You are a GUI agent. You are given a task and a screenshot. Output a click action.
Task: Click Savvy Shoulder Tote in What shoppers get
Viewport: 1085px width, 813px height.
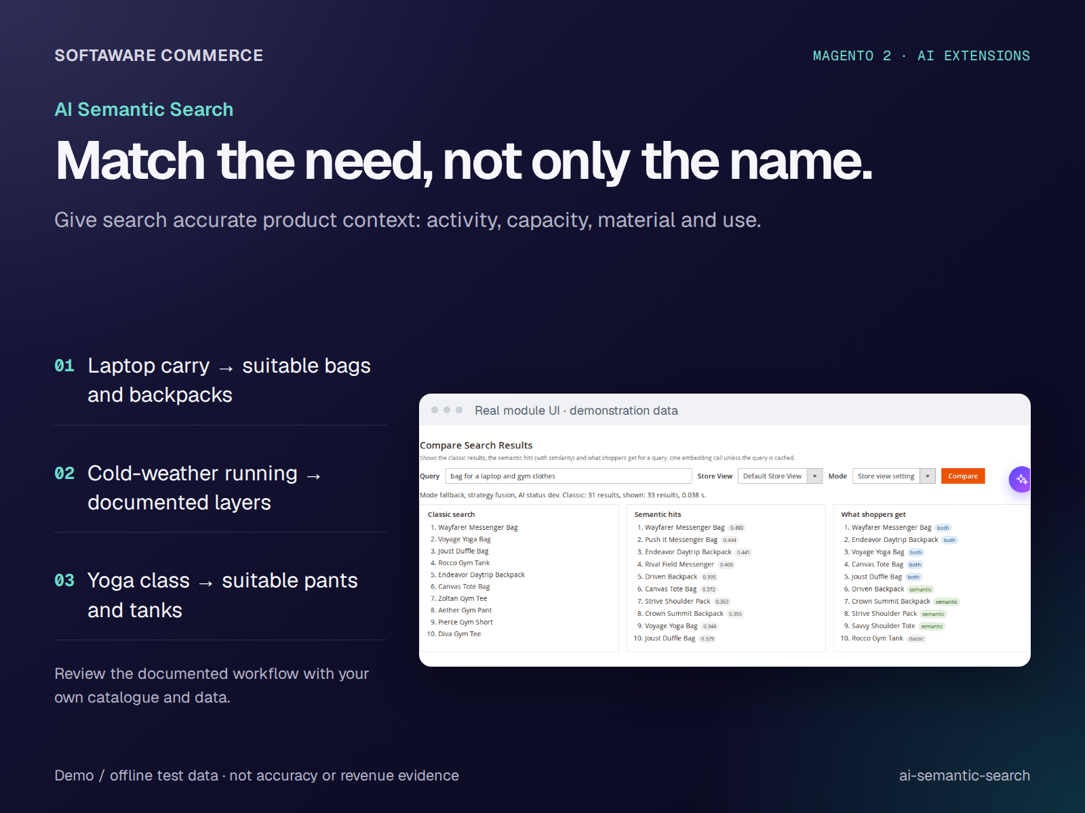click(883, 626)
